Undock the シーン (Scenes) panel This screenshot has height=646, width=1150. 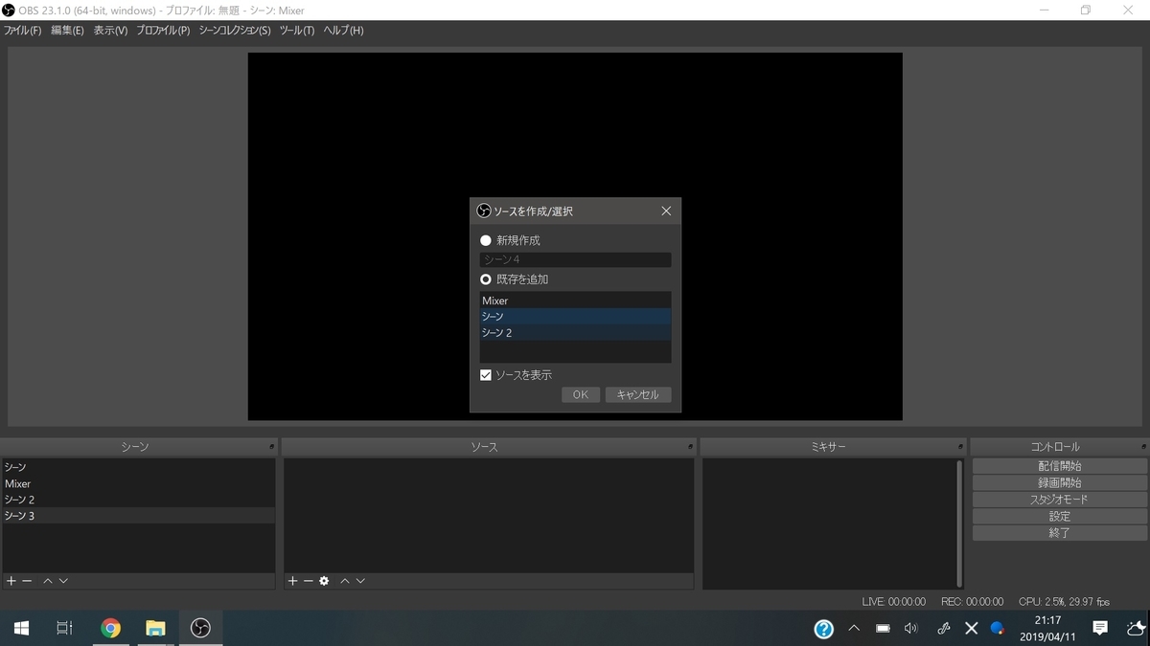[271, 447]
